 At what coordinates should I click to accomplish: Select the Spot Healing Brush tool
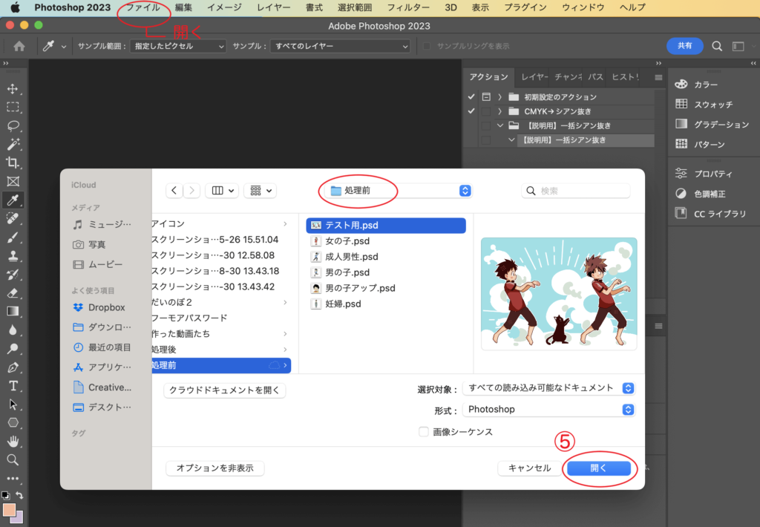point(13,218)
